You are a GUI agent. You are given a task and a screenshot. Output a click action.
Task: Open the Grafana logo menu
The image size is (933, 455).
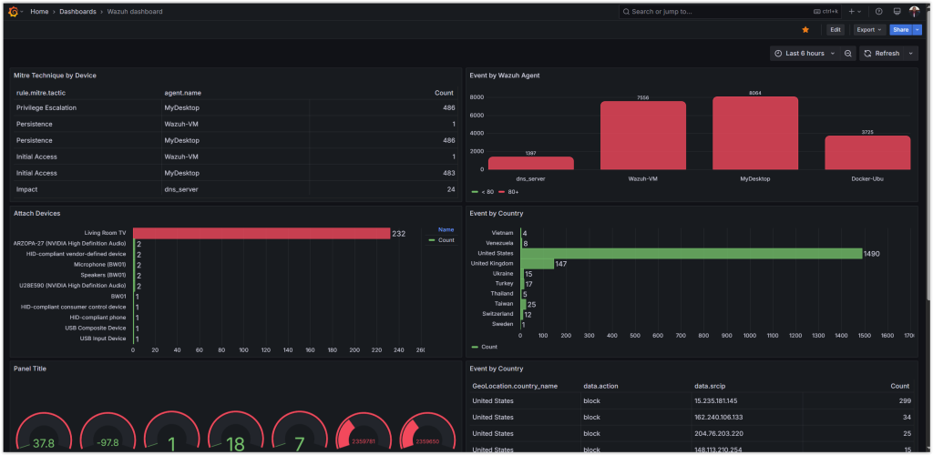(13, 11)
